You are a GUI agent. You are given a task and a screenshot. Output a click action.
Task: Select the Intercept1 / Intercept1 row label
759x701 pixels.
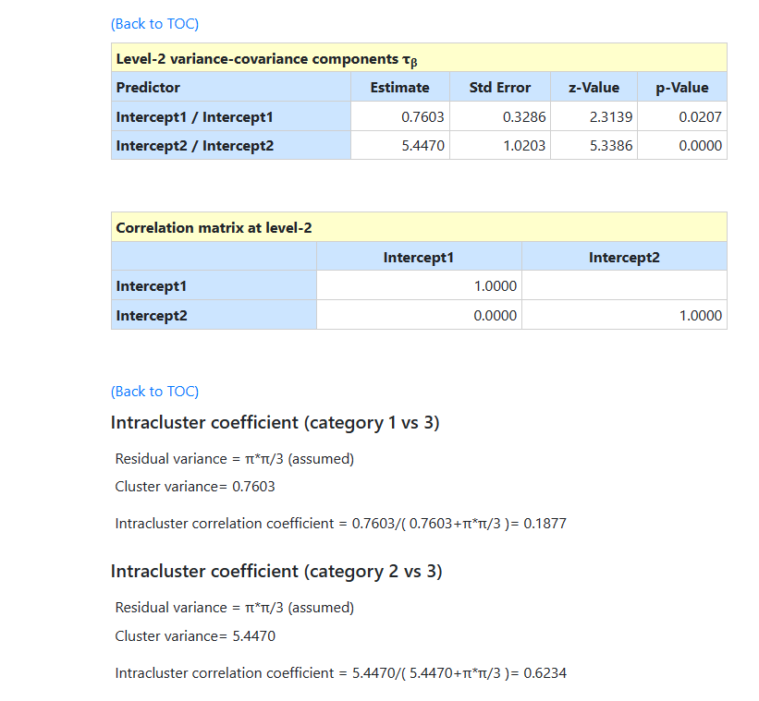[x=194, y=117]
